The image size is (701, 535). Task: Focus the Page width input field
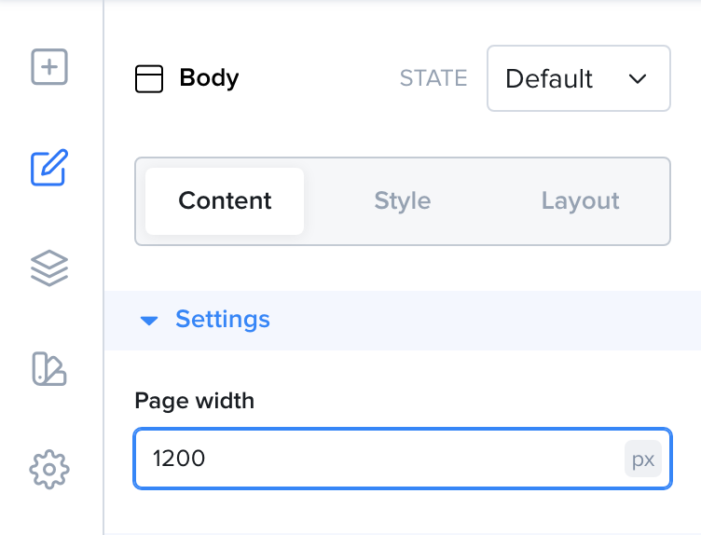tap(403, 459)
